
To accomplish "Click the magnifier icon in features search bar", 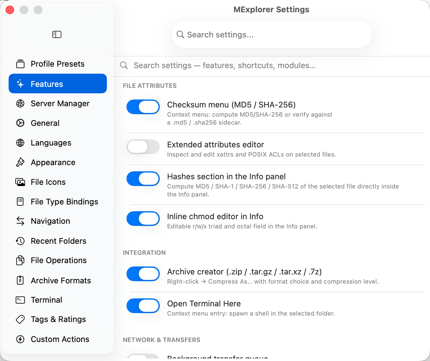I will click(124, 65).
